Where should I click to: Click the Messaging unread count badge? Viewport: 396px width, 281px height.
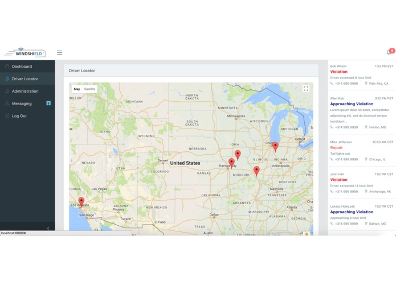point(48,103)
